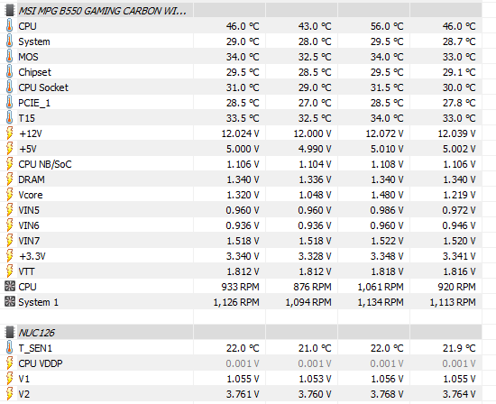Click the 1.336 V DRAM minimum
Screen dimensions: 496x404
[x=315, y=179]
